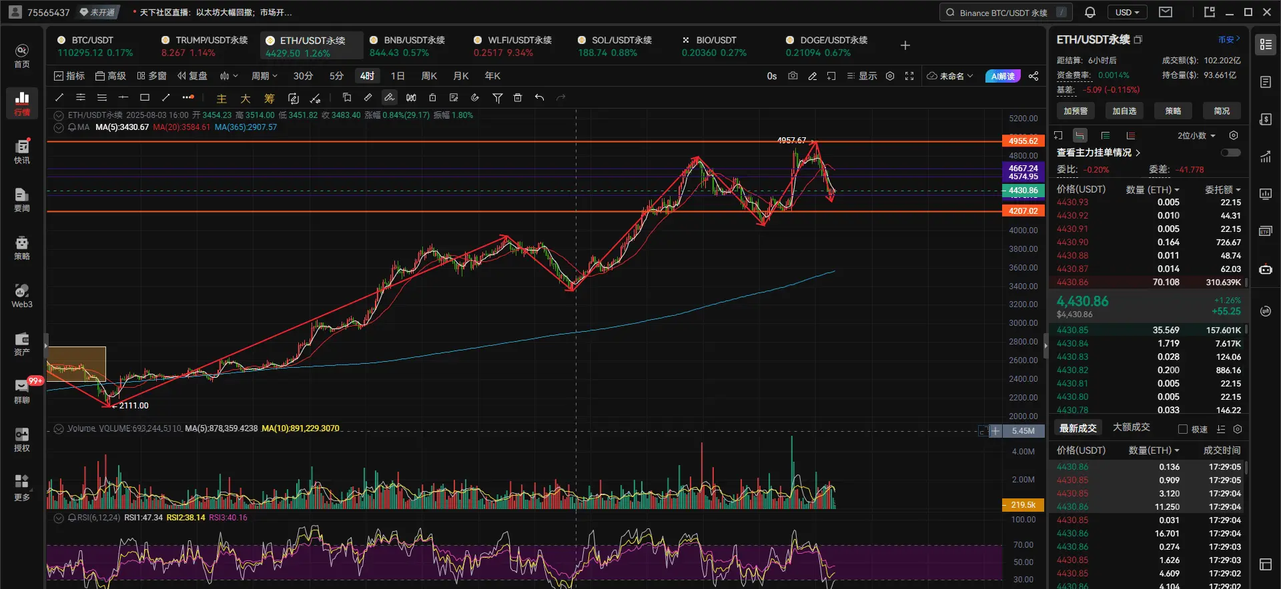Image resolution: width=1281 pixels, height=589 pixels.
Task: Take a chart screenshot with camera icon
Action: click(793, 76)
